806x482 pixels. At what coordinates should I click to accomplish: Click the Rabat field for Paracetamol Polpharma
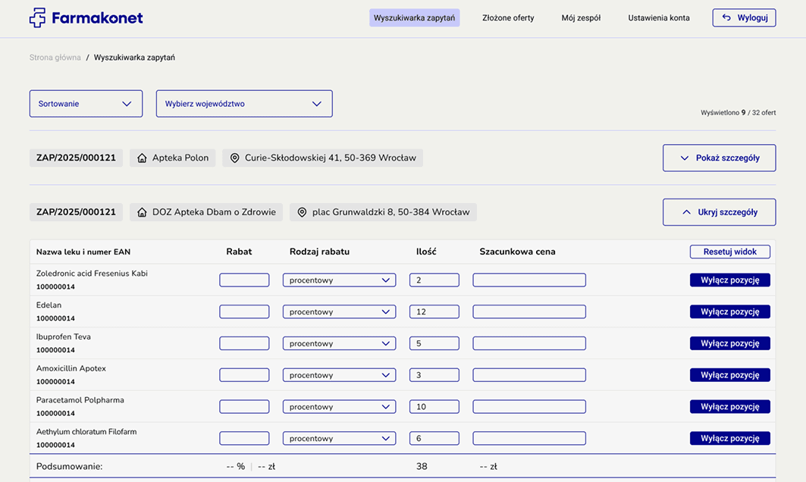[x=244, y=407]
